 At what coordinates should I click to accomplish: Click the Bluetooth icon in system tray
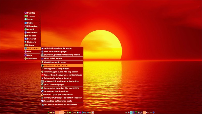click(x=134, y=112)
